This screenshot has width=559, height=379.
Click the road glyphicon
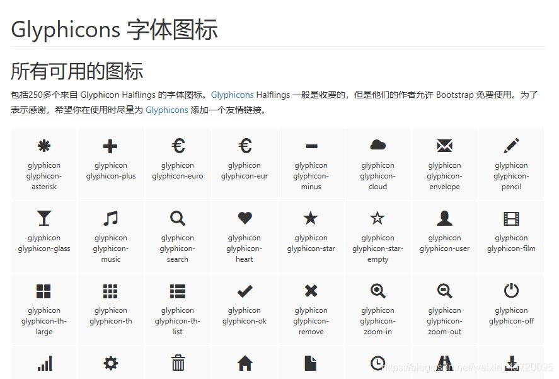pyautogui.click(x=444, y=364)
